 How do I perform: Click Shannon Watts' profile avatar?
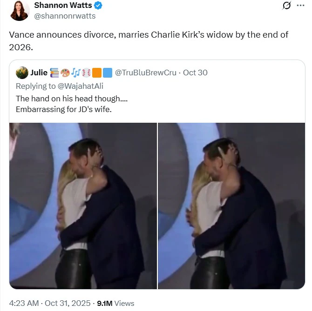click(x=20, y=11)
